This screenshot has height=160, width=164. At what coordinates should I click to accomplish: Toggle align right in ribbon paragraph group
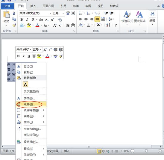point(92,19)
